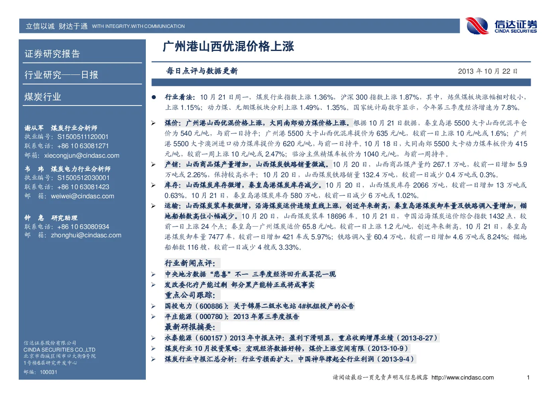Select phone number +86 10 63081271

tap(83, 146)
